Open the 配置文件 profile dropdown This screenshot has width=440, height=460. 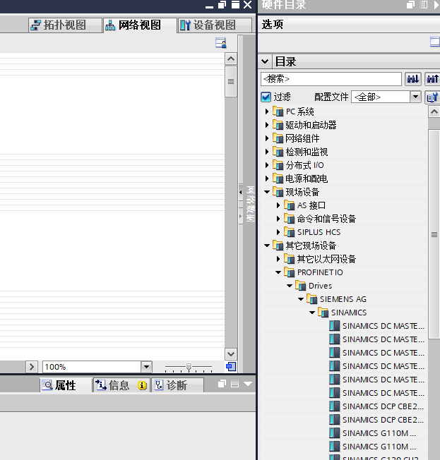click(415, 97)
